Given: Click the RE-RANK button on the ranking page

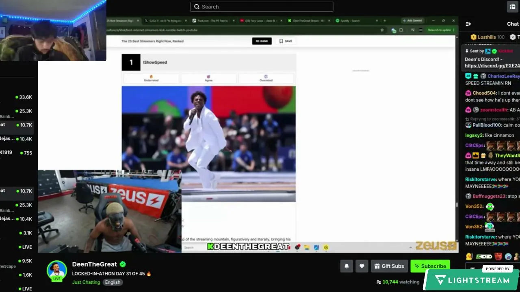Looking at the screenshot, I should [x=262, y=41].
